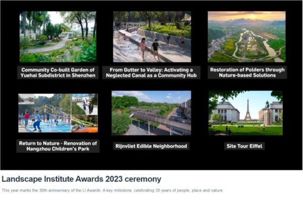Open the Community Co-built Garden photo thumbnail
Screen dimensions: 303x202
click(58, 36)
